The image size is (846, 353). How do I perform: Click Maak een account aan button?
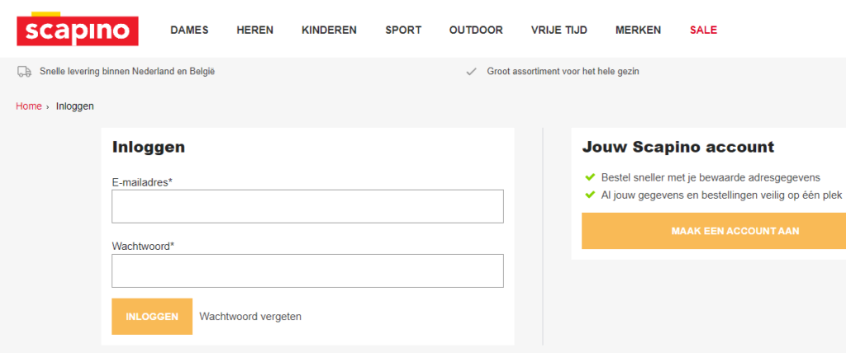714,231
